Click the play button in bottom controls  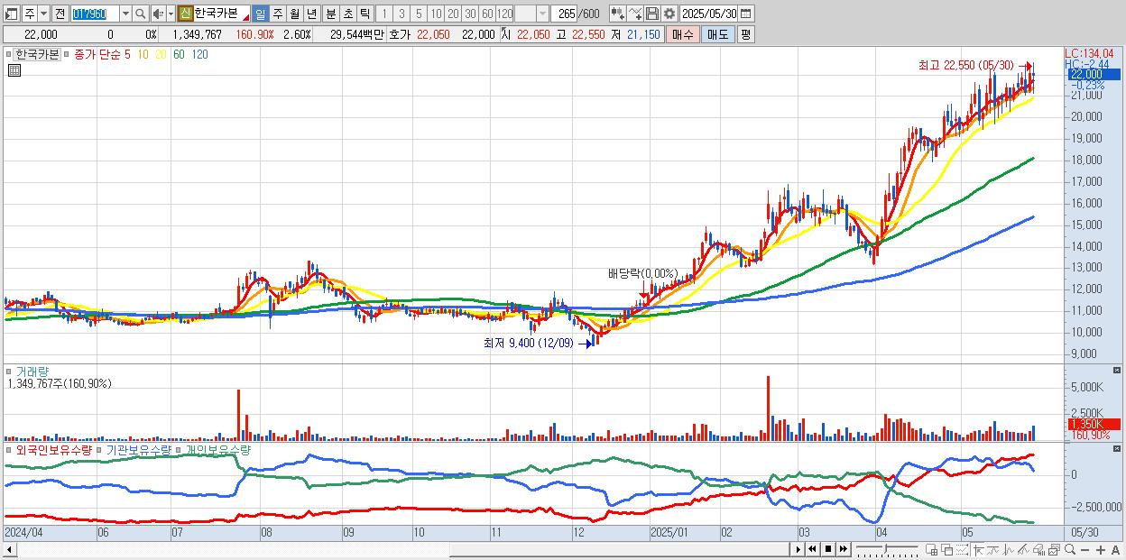[798, 549]
